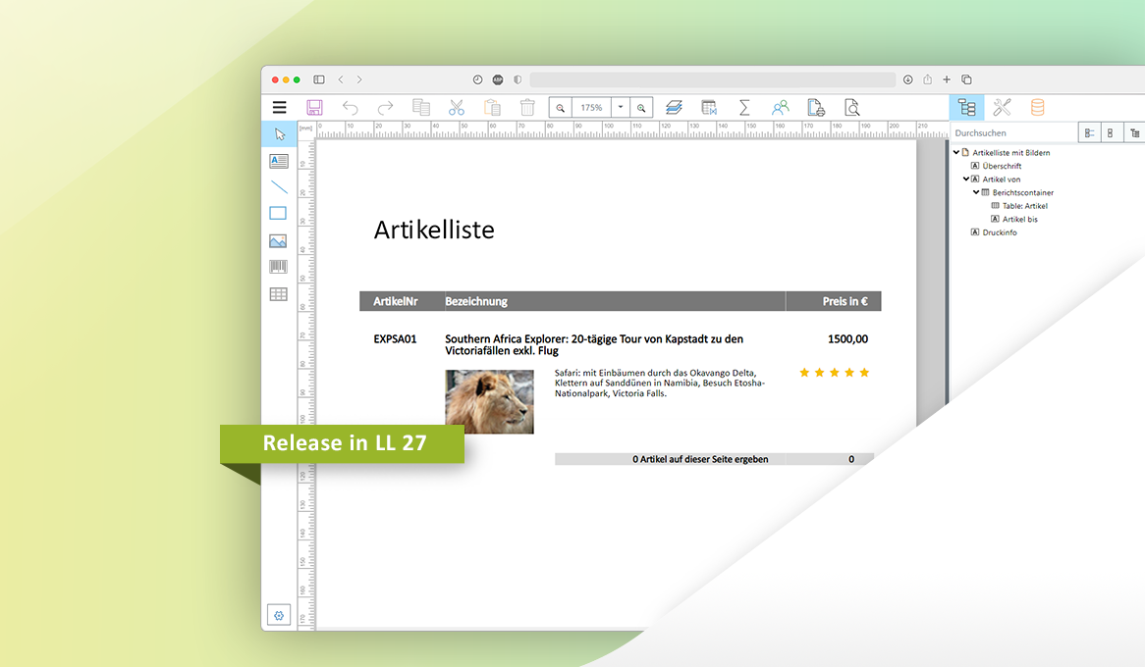Open the hamburger main menu

point(279,107)
